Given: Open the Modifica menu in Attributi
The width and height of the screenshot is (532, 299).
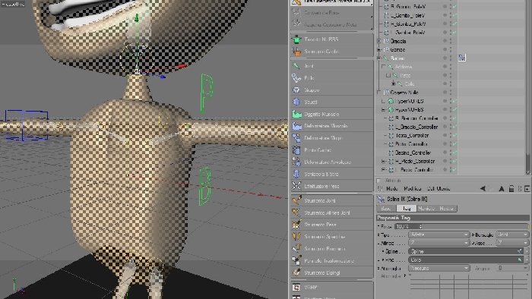Looking at the screenshot, I should click(412, 189).
